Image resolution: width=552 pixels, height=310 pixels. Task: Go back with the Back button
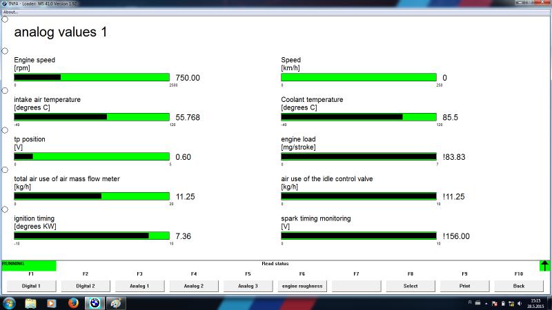tap(519, 285)
